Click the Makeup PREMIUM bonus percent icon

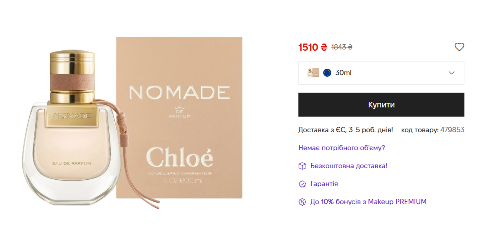pos(302,202)
